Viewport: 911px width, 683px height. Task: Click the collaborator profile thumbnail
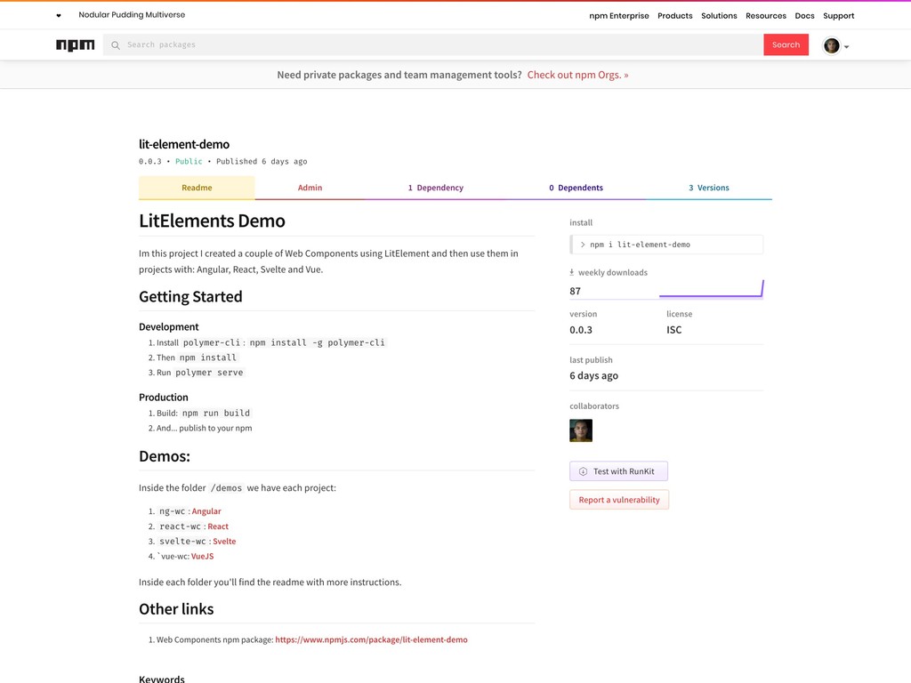click(581, 430)
